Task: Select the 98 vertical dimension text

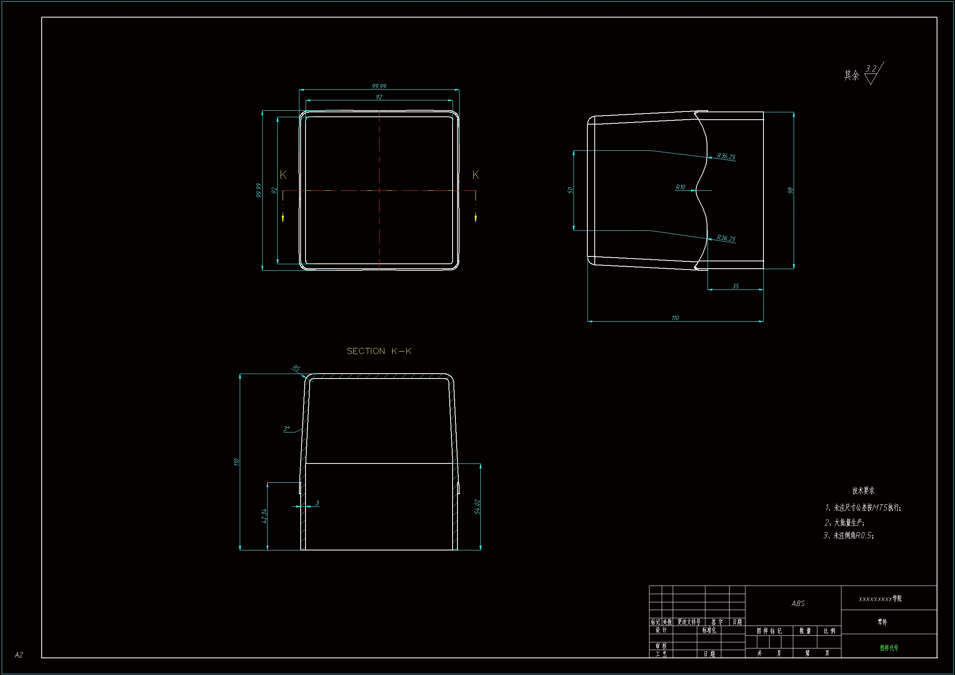Action: (790, 190)
